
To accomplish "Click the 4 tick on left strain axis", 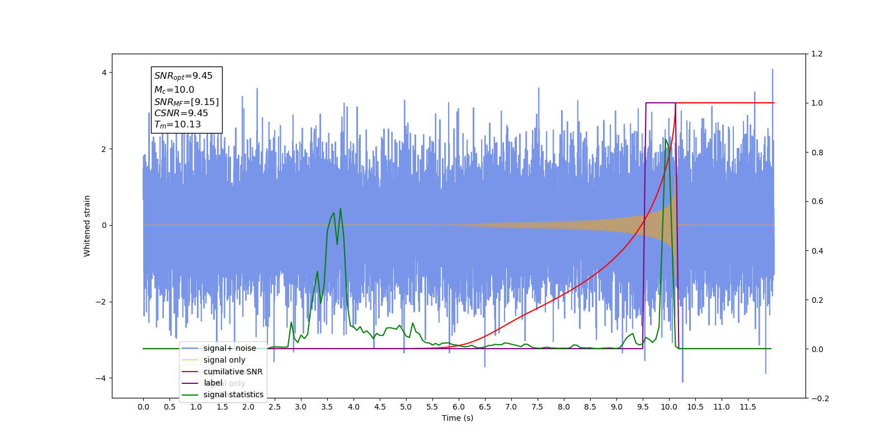I will (104, 73).
